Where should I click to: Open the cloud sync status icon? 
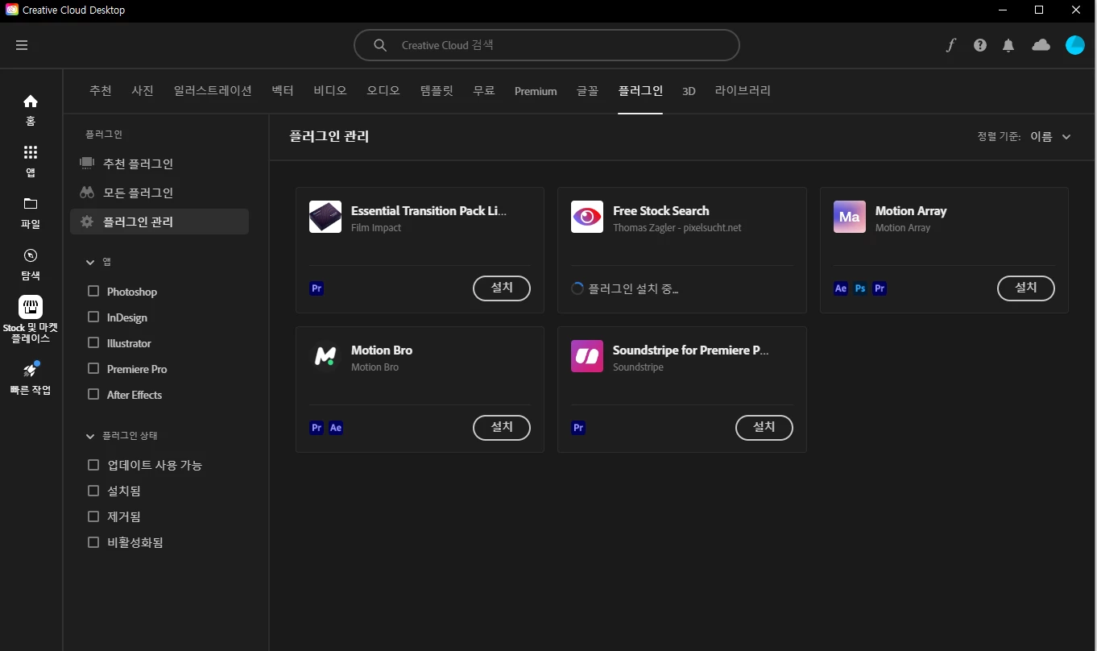point(1041,45)
